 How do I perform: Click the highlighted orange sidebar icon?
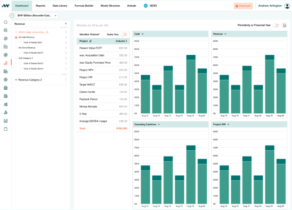coord(6,63)
